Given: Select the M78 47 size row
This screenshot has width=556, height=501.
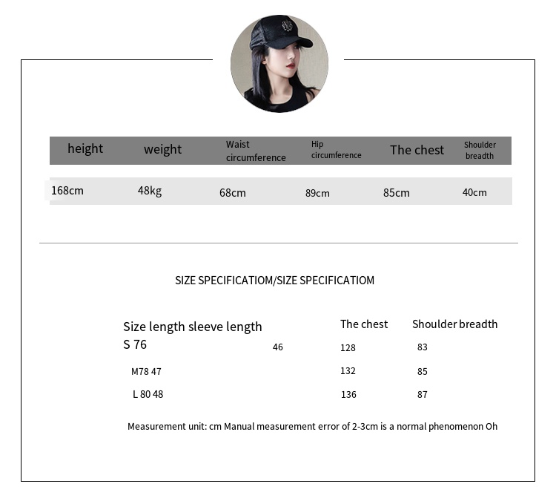Looking at the screenshot, I should pos(146,372).
